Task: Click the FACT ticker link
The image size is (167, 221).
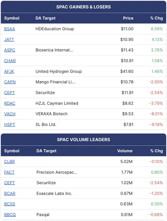Action: (x=9, y=172)
